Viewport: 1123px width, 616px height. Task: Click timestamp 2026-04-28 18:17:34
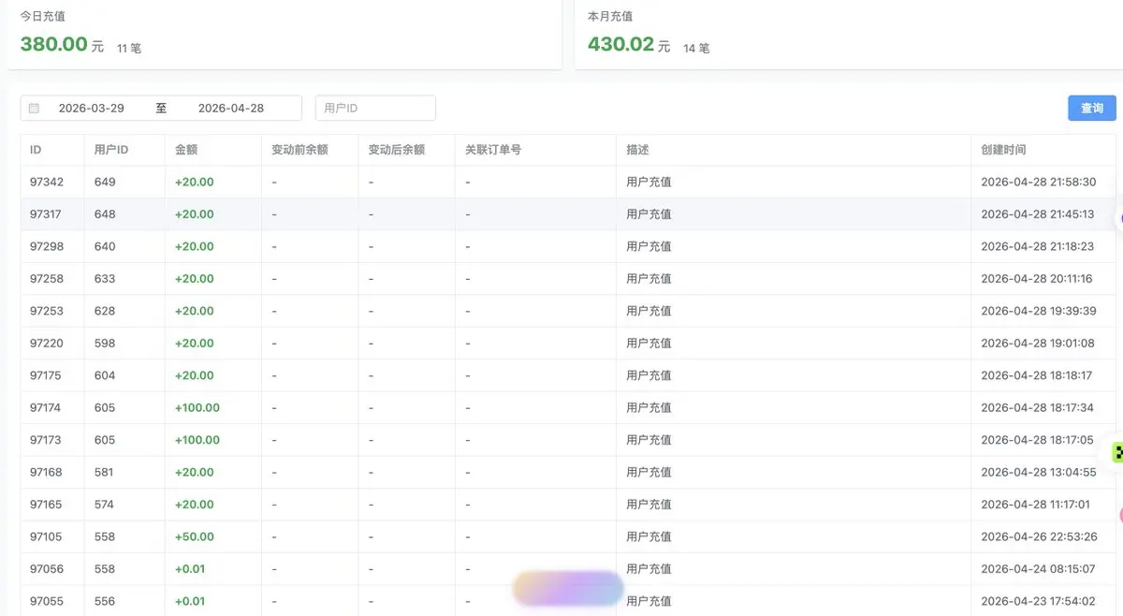[1037, 408]
